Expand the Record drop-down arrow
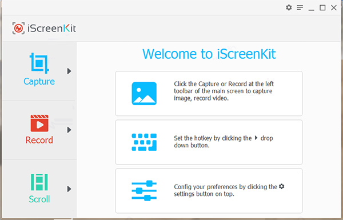This screenshot has width=343, height=220. [x=69, y=130]
